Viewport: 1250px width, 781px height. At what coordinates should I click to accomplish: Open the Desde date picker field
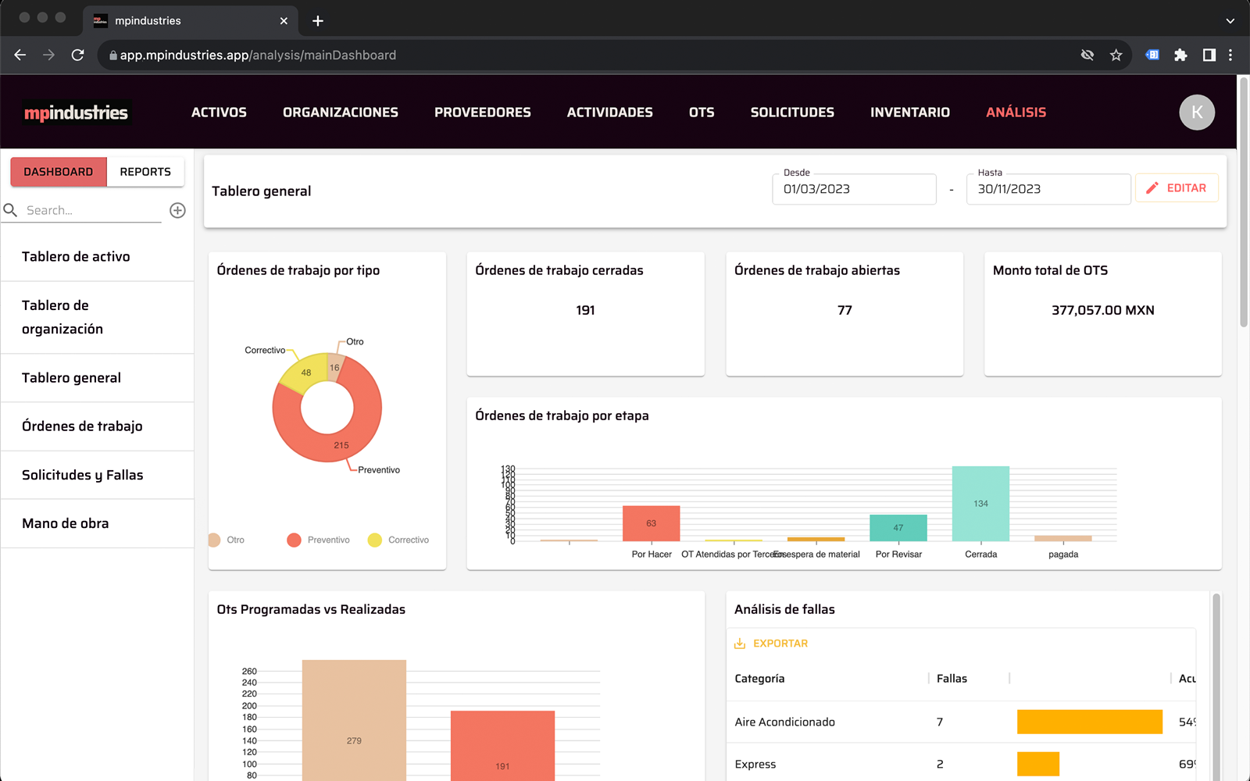853,189
